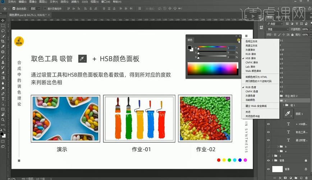Select the Eyedropper tool in the left toolbar
Viewport: 312px width, 180px height.
pos(3,46)
